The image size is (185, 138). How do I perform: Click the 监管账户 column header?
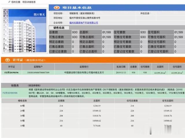pyautogui.click(x=38, y=67)
